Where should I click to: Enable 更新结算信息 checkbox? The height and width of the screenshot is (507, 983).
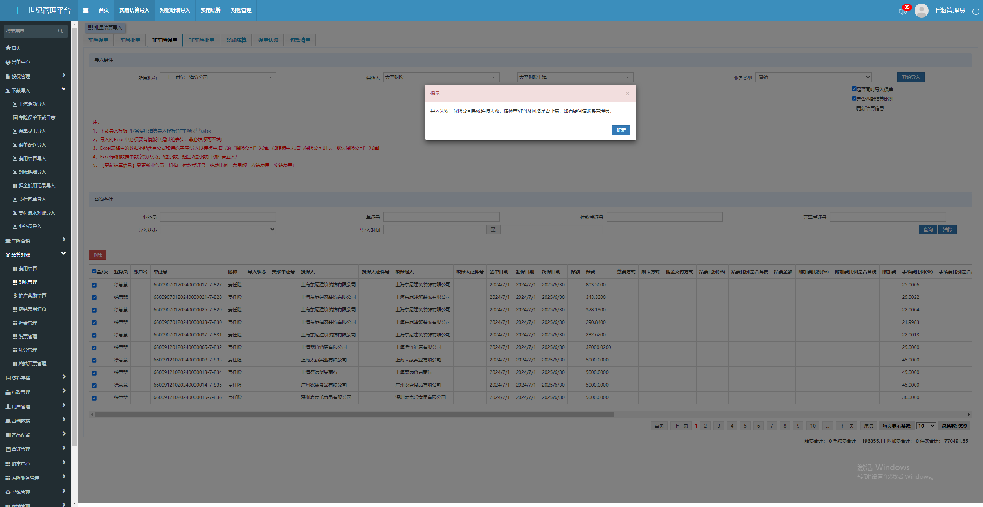coord(854,108)
